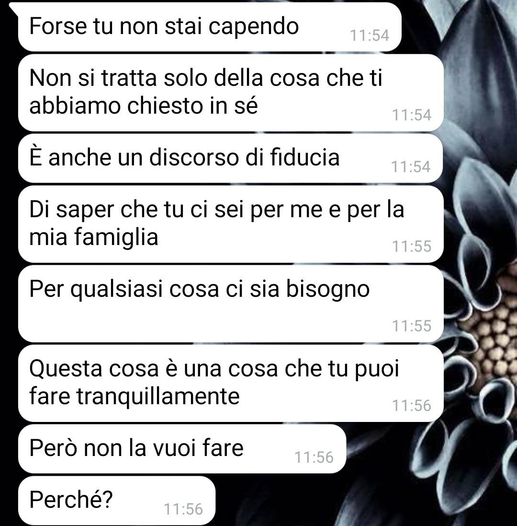The width and height of the screenshot is (517, 526).
Task: Tap the 11:56 timestamp on 'Però non la vuoi fare'
Action: pos(314,457)
